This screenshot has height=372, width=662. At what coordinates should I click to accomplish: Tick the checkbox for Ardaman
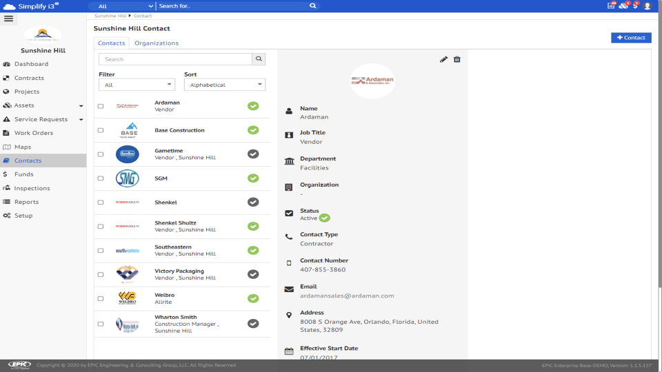tap(101, 106)
